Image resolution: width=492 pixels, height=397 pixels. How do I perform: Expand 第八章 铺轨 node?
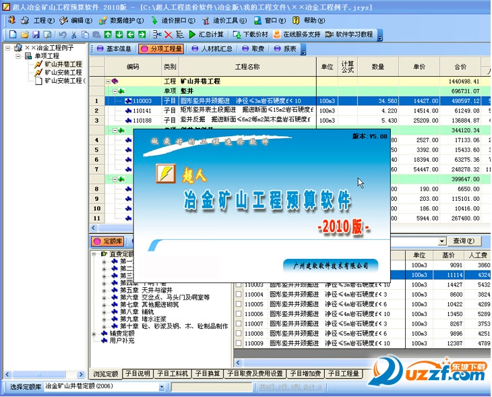[x=104, y=312]
